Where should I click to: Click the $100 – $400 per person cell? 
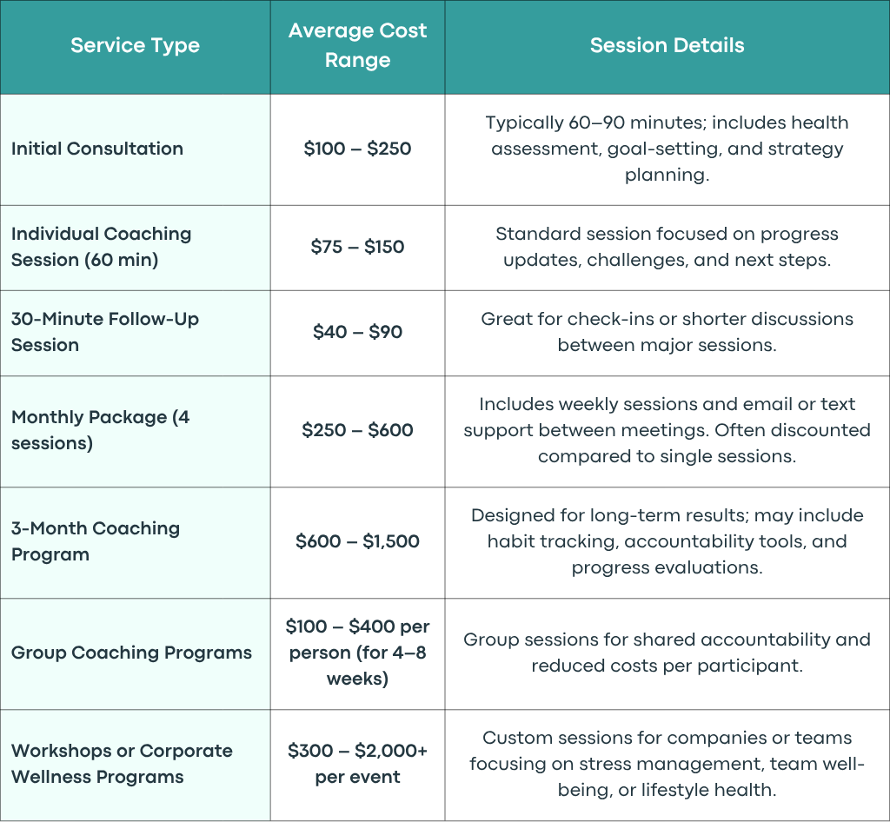(357, 653)
